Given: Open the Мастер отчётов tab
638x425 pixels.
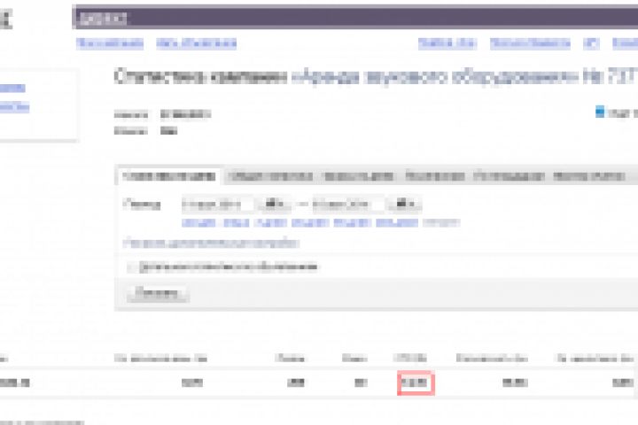Looking at the screenshot, I should (x=588, y=176).
